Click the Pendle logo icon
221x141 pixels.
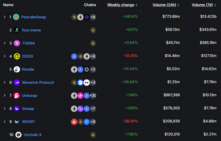(17, 69)
